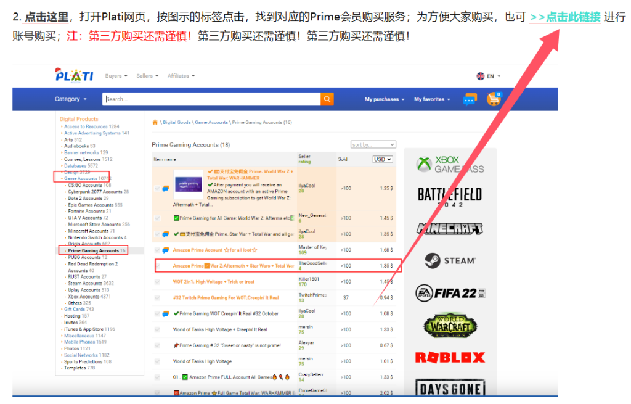Tick checkbox for World of Tanks High Voltage + Creepin' row

[x=157, y=329]
